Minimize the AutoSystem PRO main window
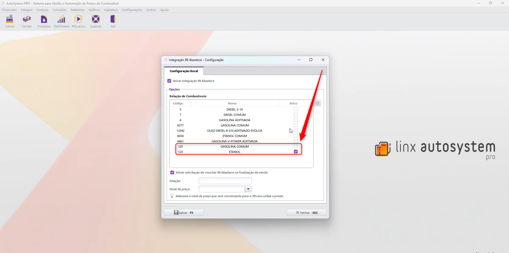Viewport: 509px width, 253px height. pos(479,3)
